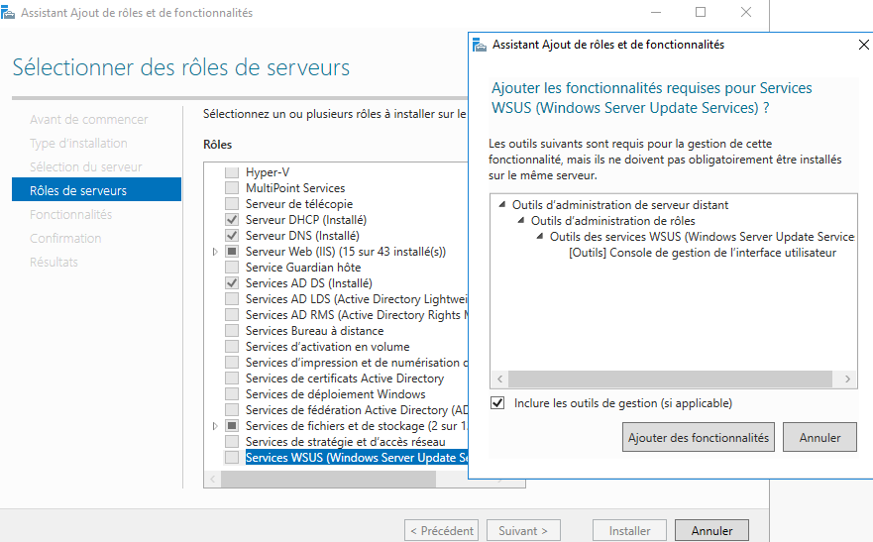Tick the Services de certificats Active Directory checkbox
The width and height of the screenshot is (873, 542).
coord(232,379)
